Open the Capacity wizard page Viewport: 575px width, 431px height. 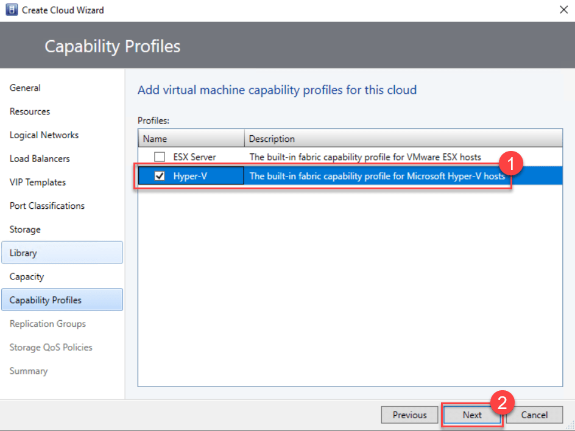pos(27,276)
